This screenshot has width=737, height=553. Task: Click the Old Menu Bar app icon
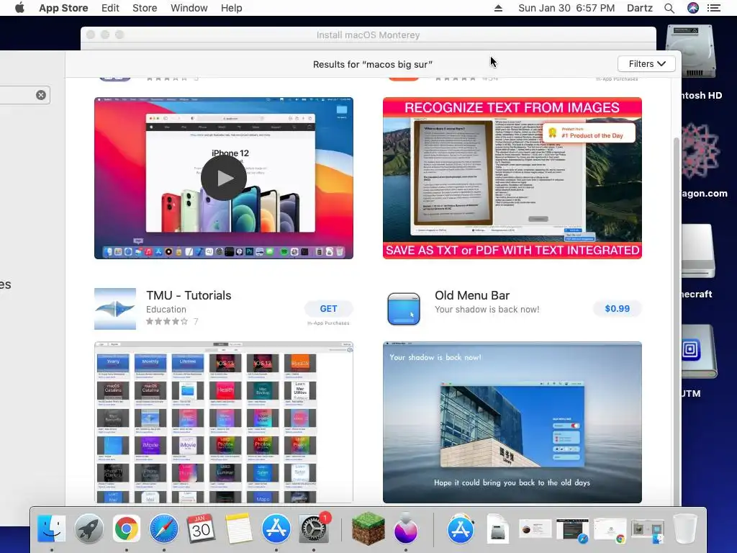tap(404, 309)
